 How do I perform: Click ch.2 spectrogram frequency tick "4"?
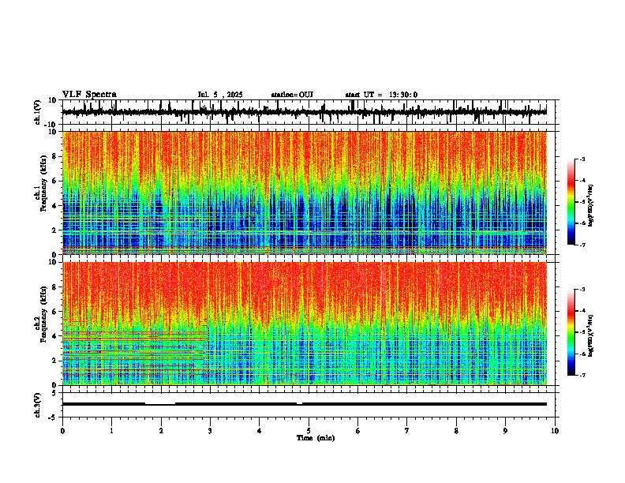(55, 336)
